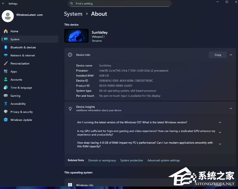Open Home settings page
Viewport: 238px width, 189px height.
point(30,31)
